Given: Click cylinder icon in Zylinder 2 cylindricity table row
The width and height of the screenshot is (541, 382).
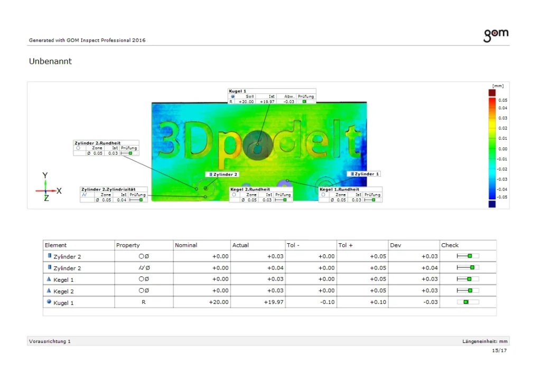Looking at the screenshot, I should click(49, 268).
